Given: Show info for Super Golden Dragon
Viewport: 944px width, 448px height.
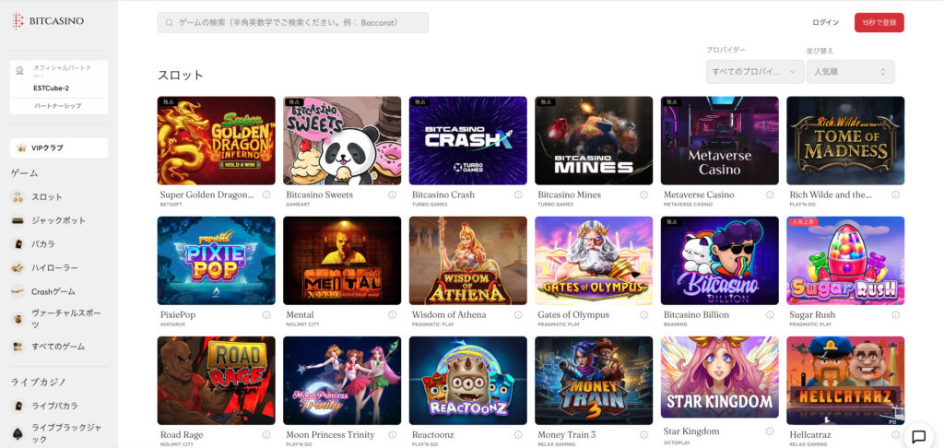Looking at the screenshot, I should click(x=266, y=195).
